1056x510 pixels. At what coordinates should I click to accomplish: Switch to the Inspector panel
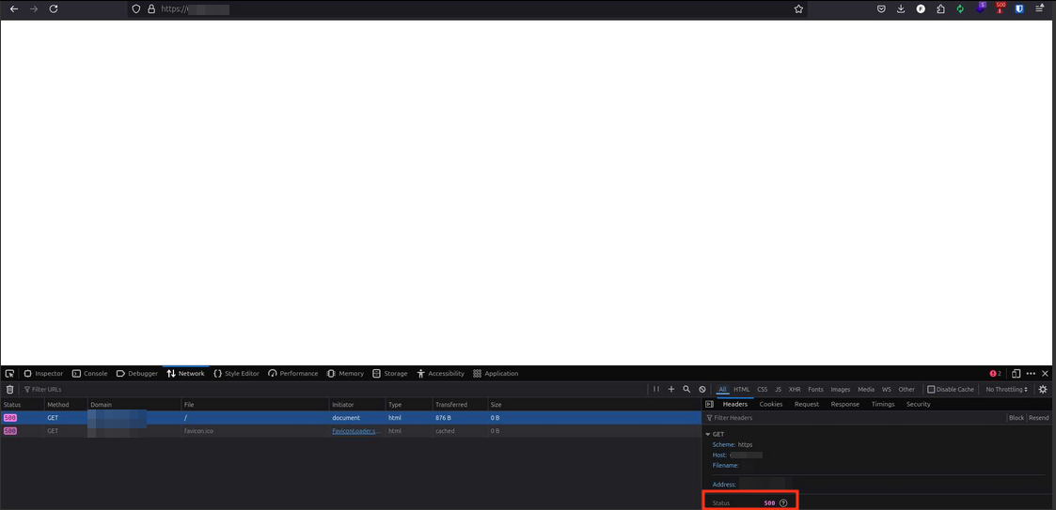tap(44, 374)
